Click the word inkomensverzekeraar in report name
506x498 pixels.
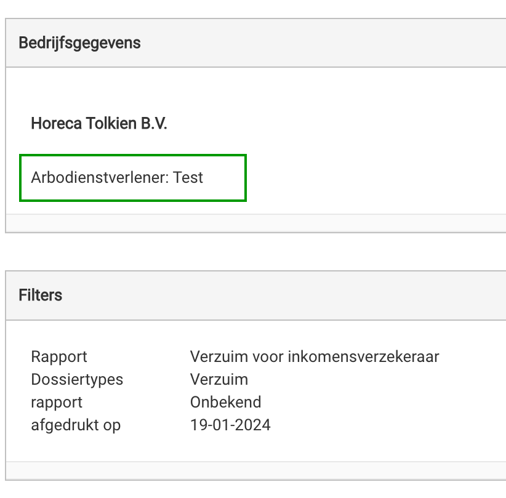point(363,357)
